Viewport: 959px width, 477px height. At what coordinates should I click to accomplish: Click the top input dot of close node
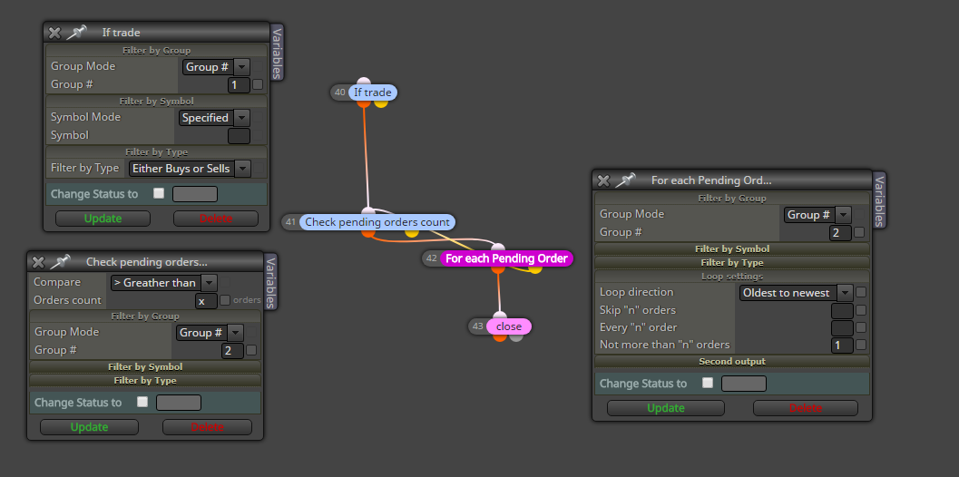click(500, 316)
